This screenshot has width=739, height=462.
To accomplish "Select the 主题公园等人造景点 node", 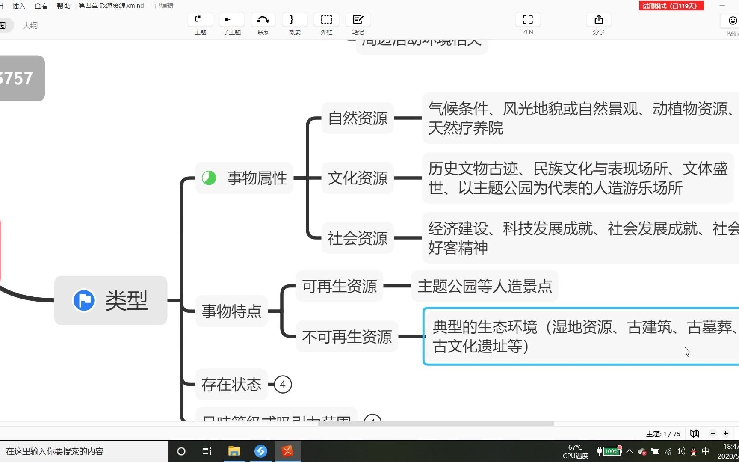I will [485, 286].
